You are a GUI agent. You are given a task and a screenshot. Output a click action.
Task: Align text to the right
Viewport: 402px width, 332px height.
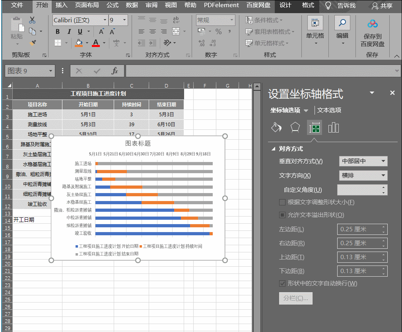[x=163, y=31]
